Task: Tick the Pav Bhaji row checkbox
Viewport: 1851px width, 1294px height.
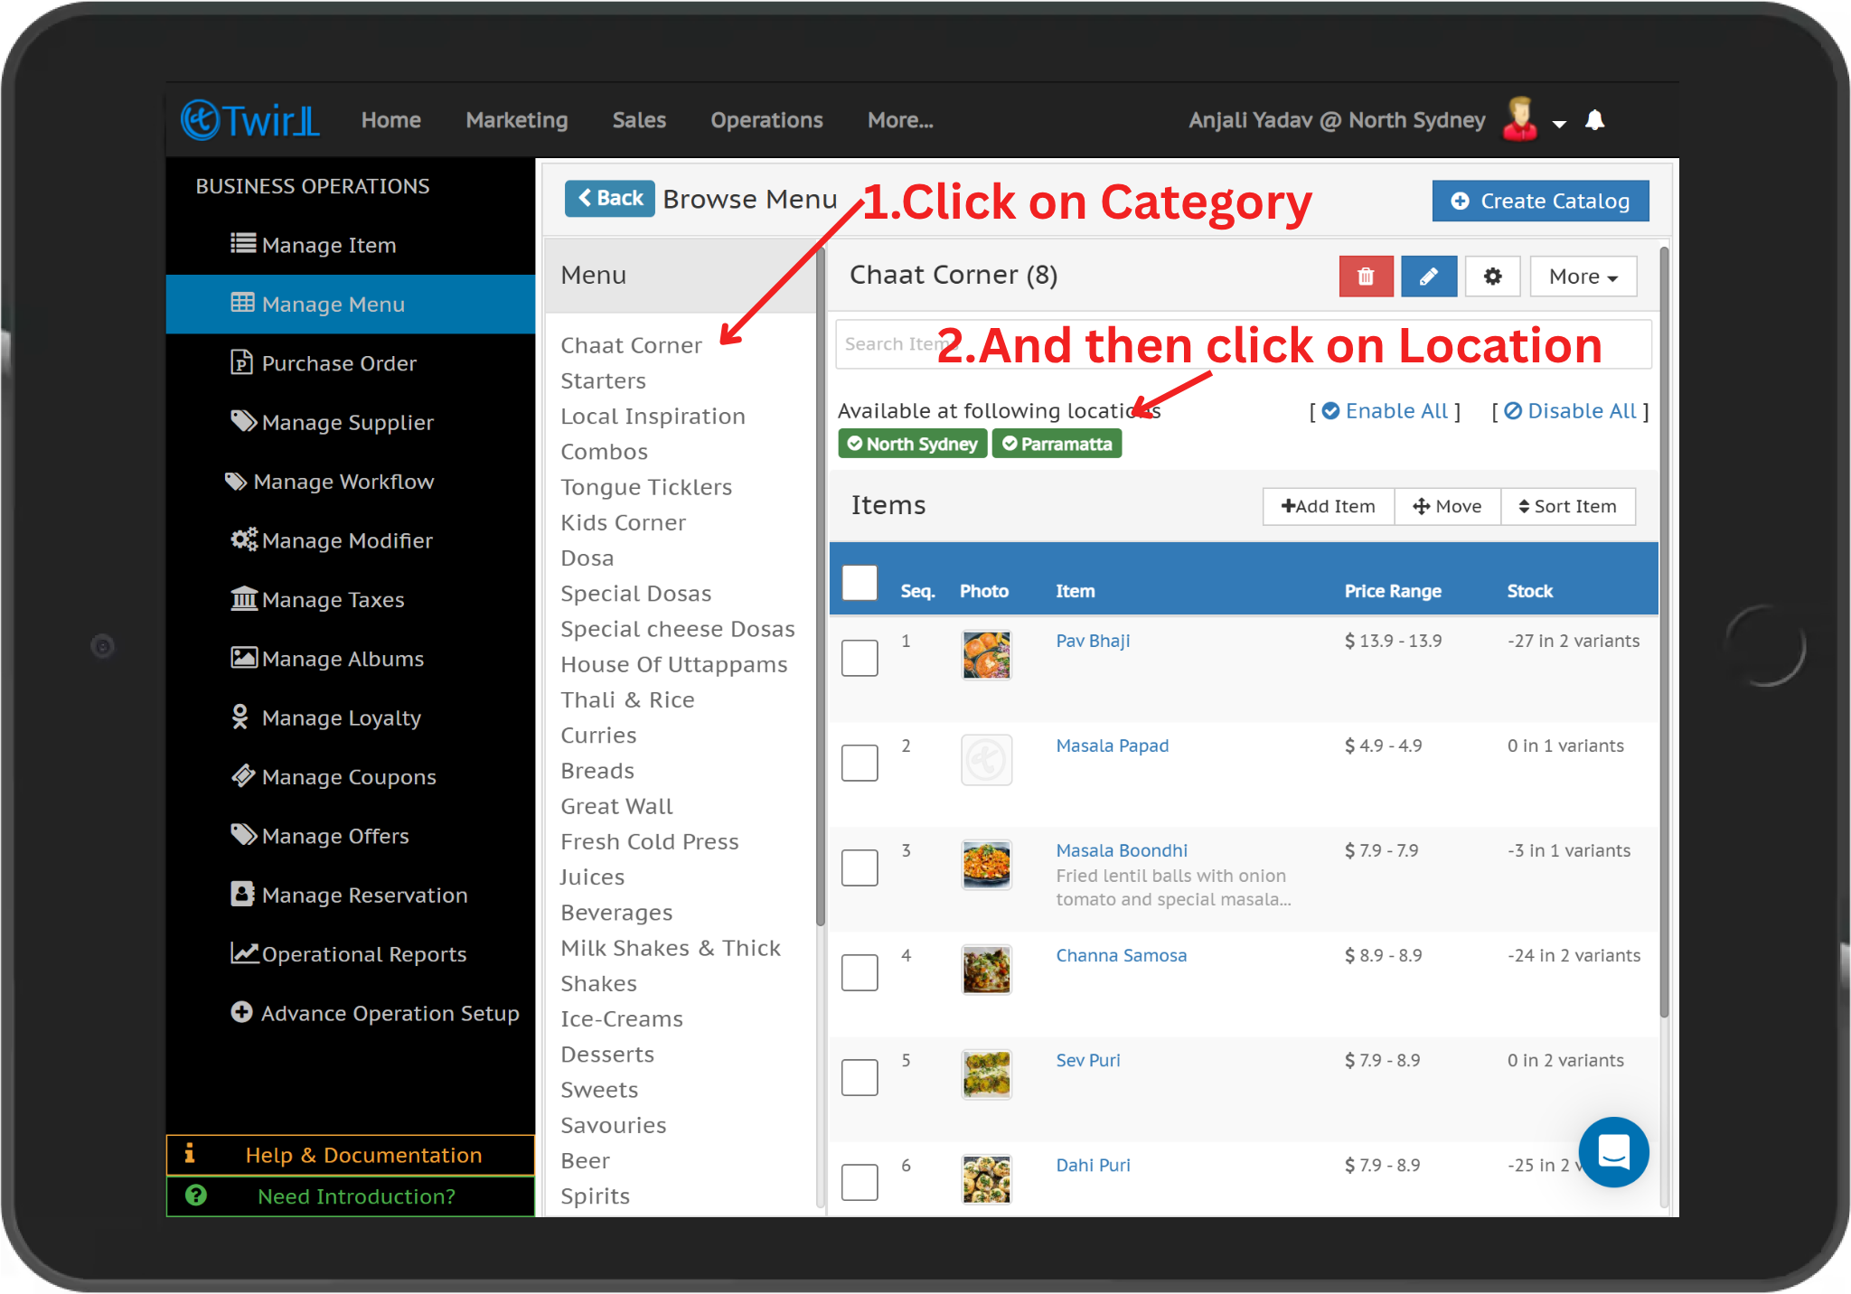Action: (860, 658)
